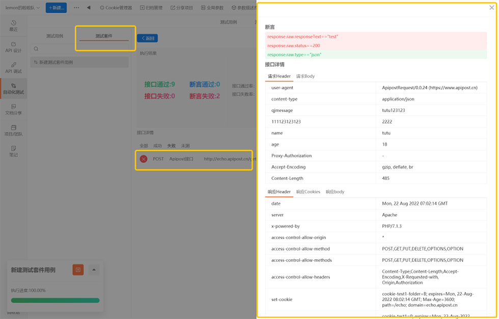Select the 响应body tab
The height and width of the screenshot is (319, 499).
coord(335,192)
